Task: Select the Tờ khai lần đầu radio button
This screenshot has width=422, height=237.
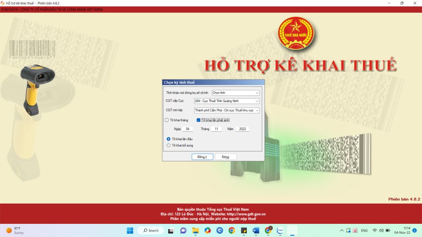Action: point(169,139)
